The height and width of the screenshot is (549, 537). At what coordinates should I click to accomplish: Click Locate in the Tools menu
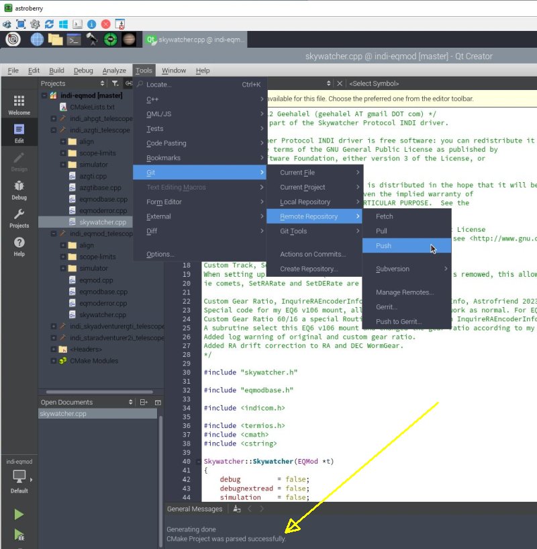tap(199, 85)
